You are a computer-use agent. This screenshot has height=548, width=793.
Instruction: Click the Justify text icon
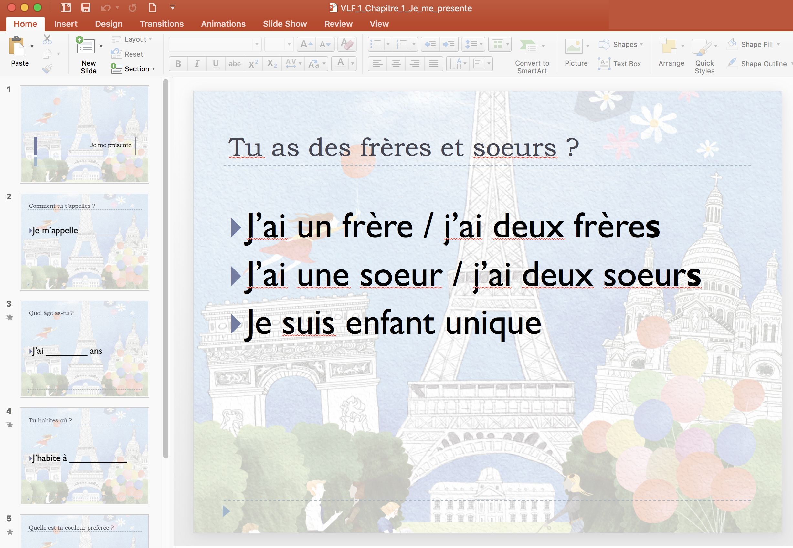[434, 64]
